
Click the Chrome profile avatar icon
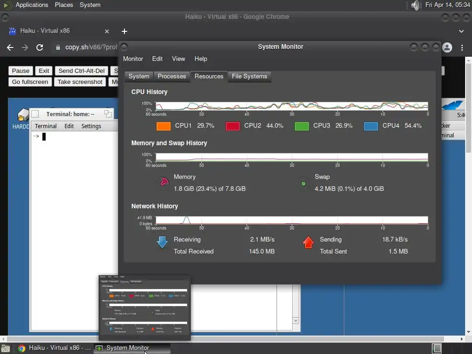[447, 47]
